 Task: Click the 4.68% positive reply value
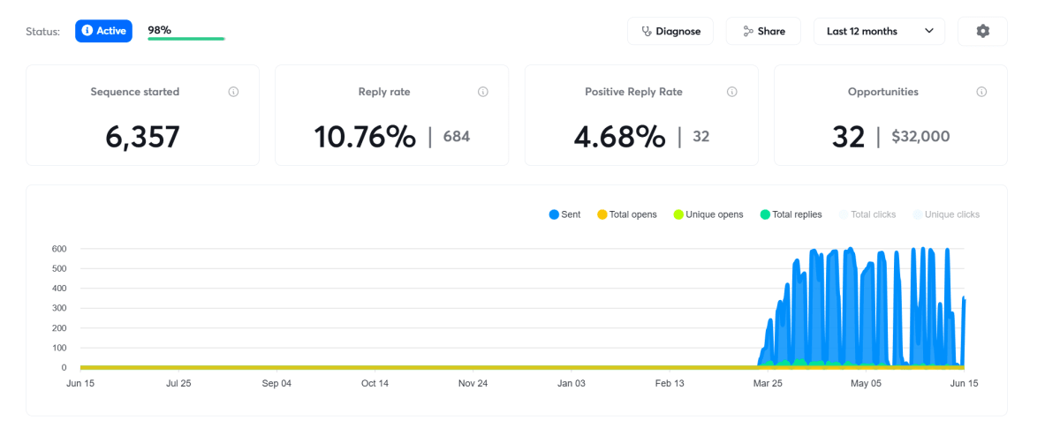click(x=619, y=137)
